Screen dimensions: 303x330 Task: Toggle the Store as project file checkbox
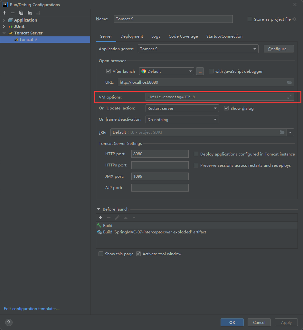(250, 19)
